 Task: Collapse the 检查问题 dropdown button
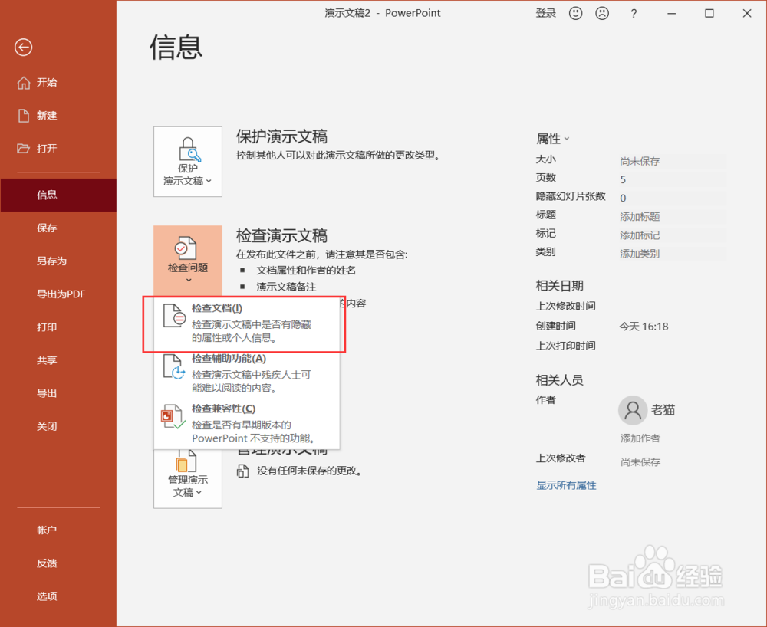pyautogui.click(x=188, y=261)
